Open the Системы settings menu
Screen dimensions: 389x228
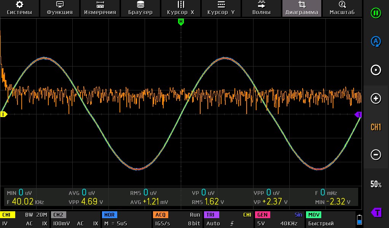[19, 8]
